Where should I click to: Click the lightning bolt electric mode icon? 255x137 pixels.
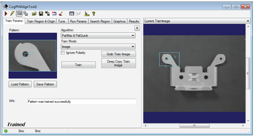pos(12,14)
